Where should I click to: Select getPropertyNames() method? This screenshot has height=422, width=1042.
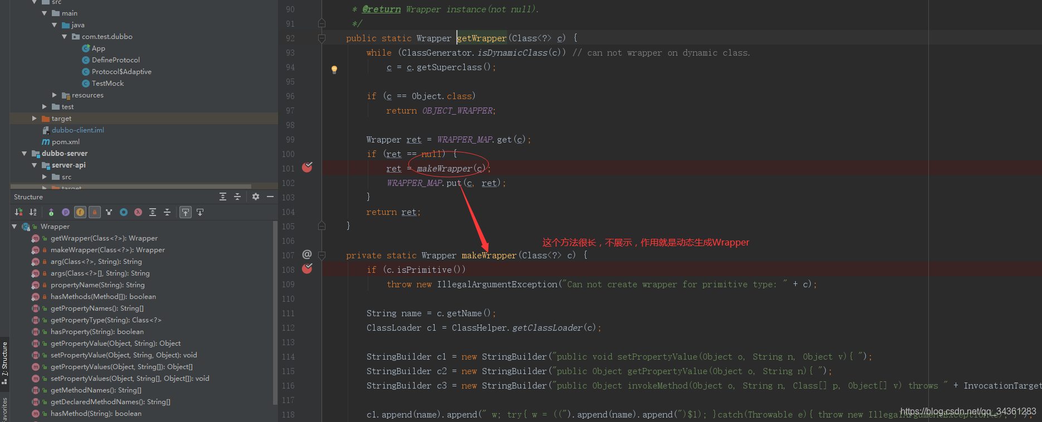coord(97,308)
